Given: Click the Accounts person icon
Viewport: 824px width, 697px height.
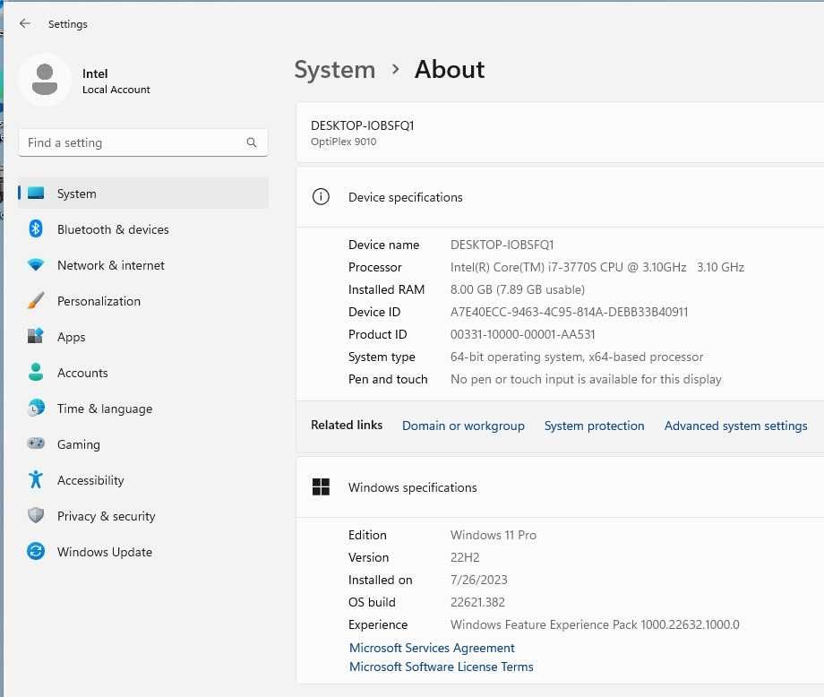Looking at the screenshot, I should point(36,372).
